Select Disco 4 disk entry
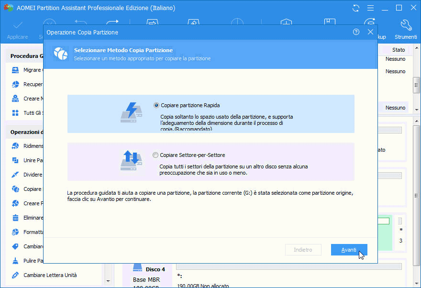 147,276
